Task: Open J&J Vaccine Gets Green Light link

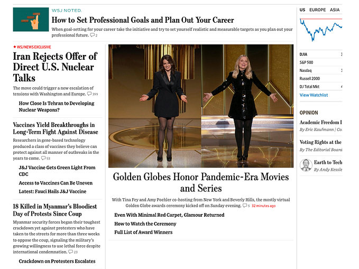Action: (x=57, y=171)
